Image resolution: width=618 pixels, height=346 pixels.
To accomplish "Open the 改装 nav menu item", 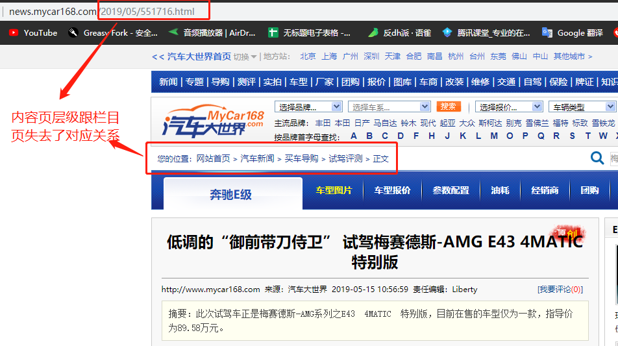I will 454,82.
